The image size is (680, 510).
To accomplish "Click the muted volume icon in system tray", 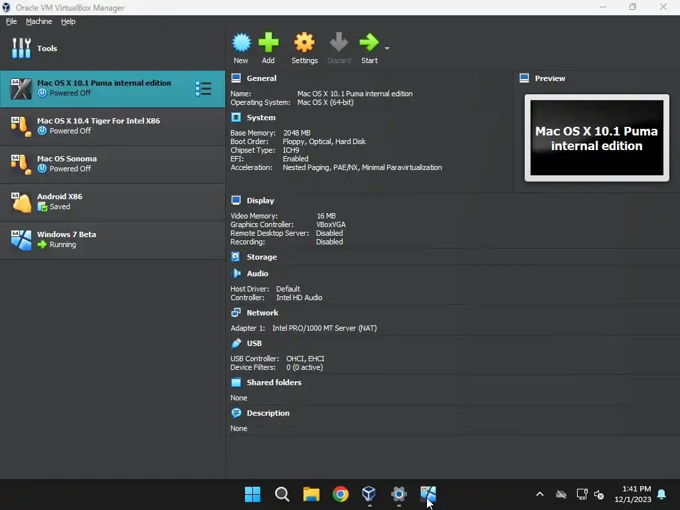I will pos(599,494).
